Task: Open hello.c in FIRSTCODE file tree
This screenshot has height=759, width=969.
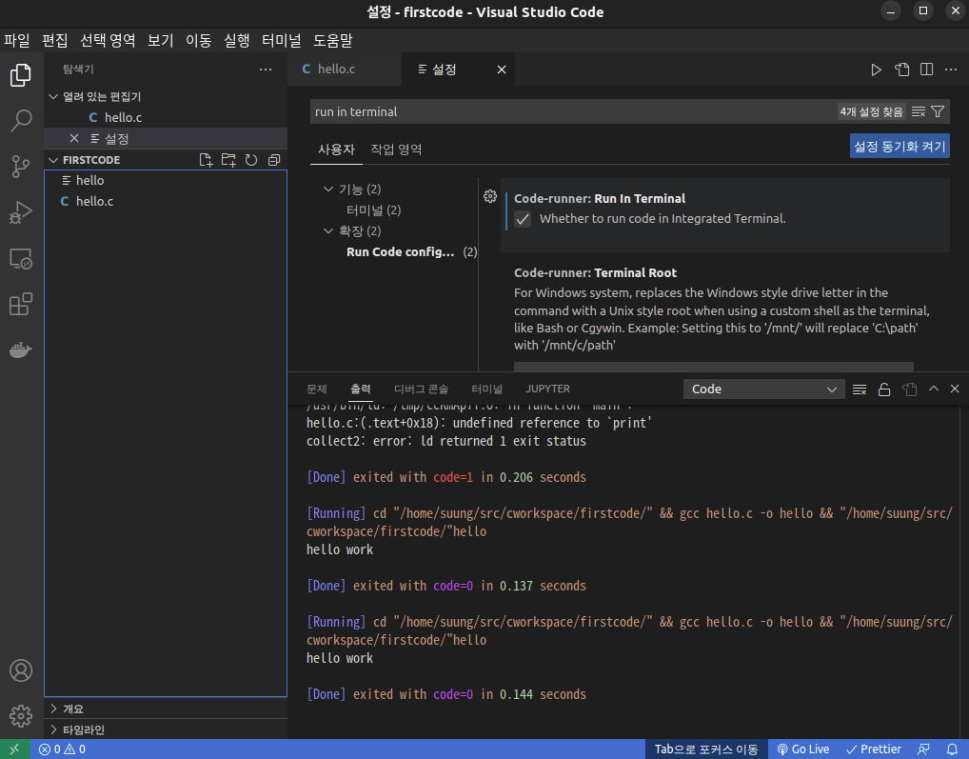Action: 166,202
